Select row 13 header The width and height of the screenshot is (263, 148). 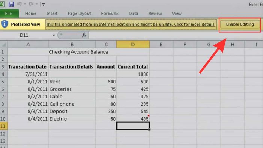click(4, 141)
